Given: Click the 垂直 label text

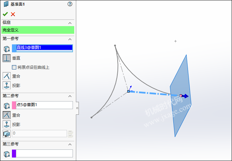Looking at the screenshot, I should pyautogui.click(x=16, y=58).
